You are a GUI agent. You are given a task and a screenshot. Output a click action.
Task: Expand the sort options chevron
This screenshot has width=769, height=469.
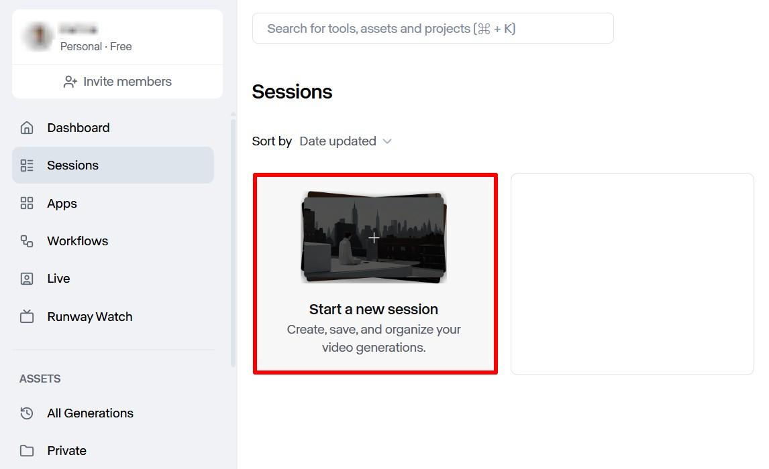coord(387,141)
